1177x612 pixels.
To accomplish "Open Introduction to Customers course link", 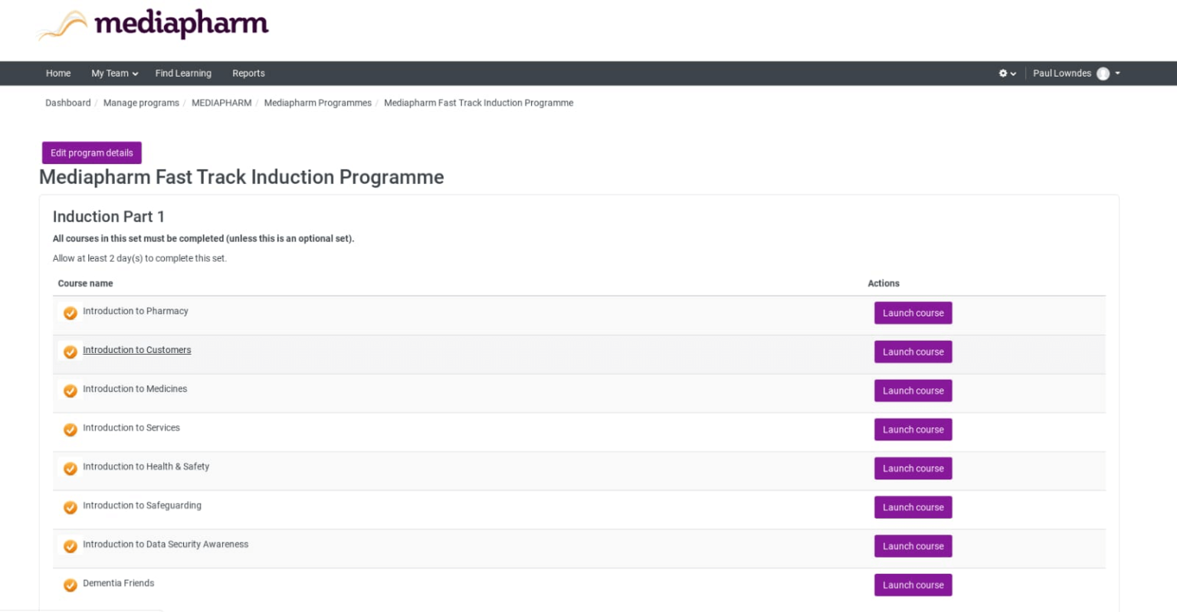I will (x=137, y=350).
